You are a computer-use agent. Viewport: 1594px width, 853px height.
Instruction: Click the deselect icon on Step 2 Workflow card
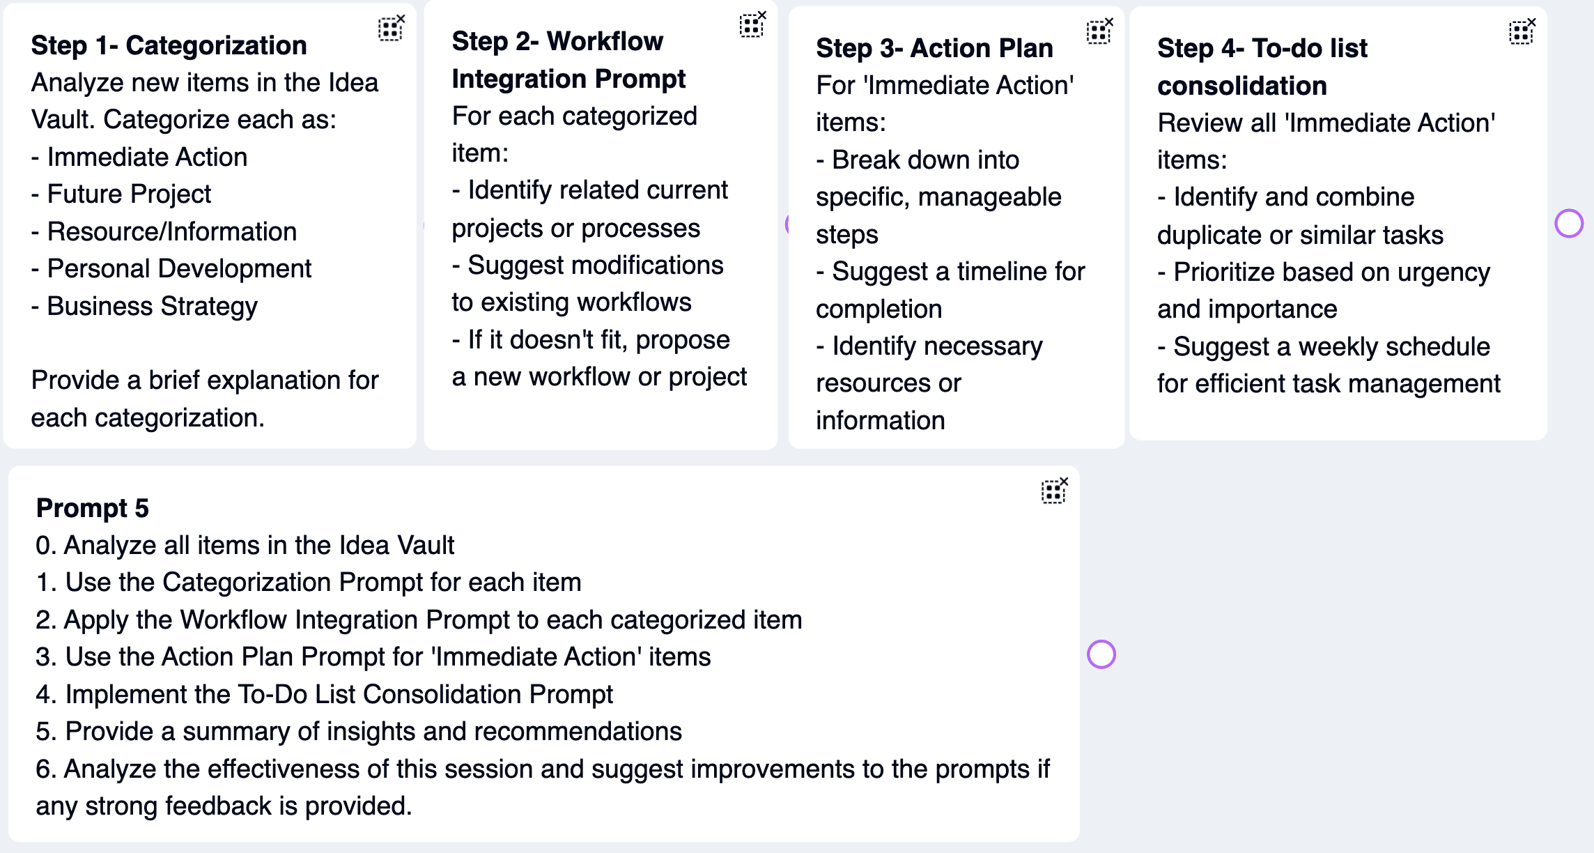point(752,25)
